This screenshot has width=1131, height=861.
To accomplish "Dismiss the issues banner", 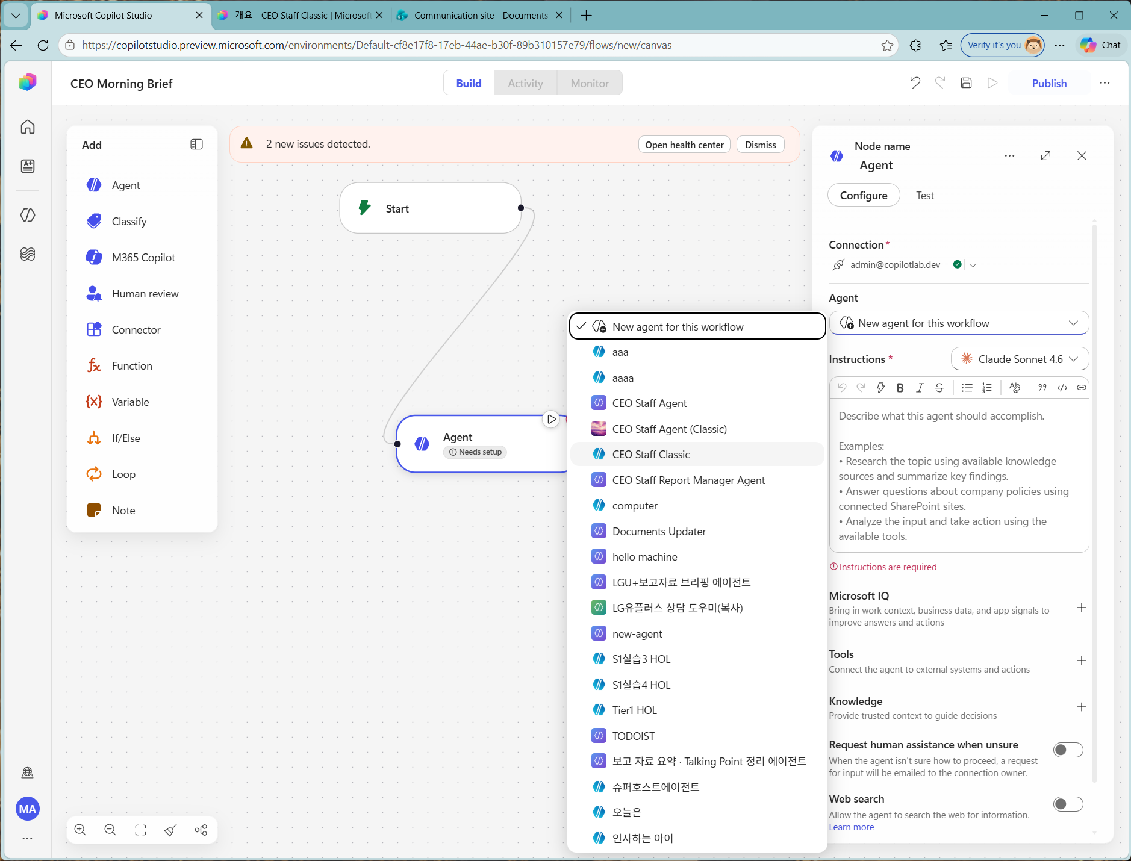I will tap(761, 145).
